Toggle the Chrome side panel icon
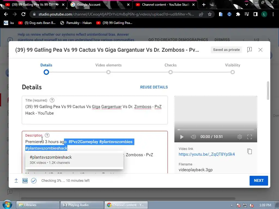 (x=256, y=14)
